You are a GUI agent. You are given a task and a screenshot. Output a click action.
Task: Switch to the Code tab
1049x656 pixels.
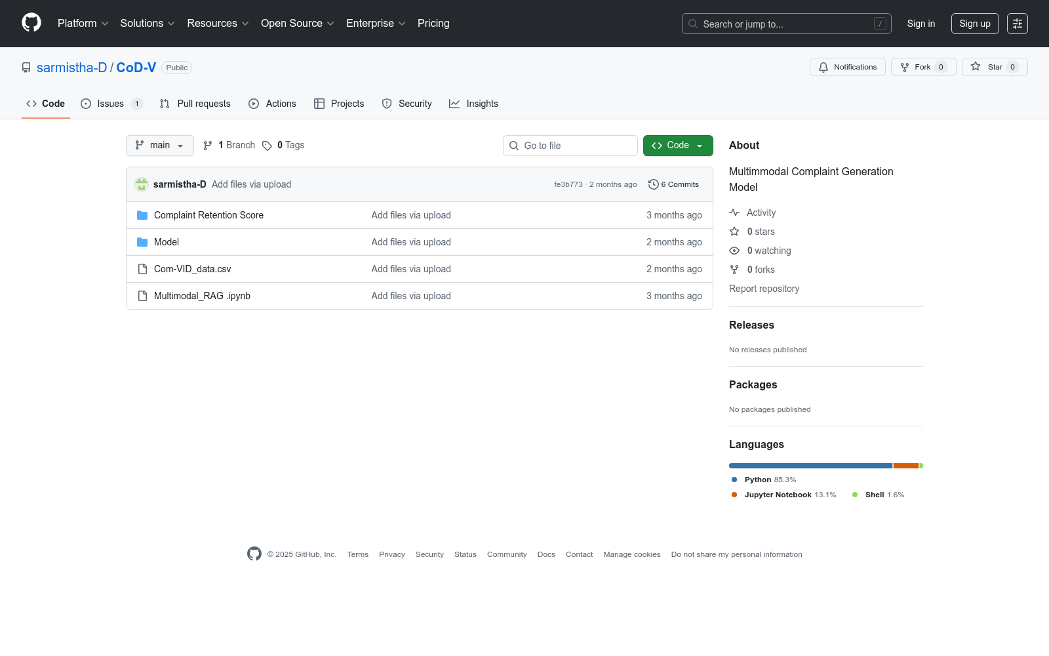[46, 104]
